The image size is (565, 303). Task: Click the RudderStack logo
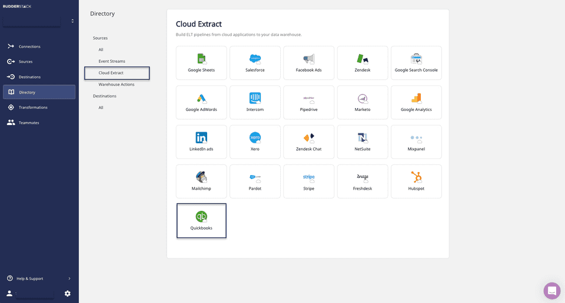click(17, 6)
